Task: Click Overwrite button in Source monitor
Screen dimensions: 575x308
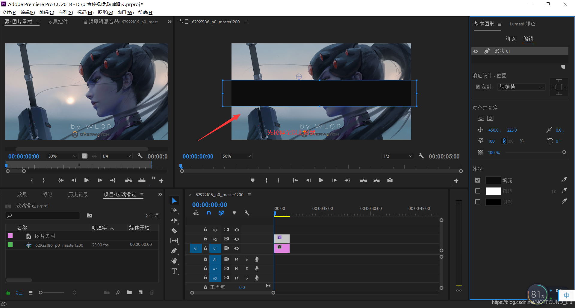Action: 142,180
